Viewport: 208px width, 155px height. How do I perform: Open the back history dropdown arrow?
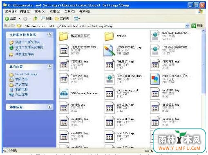point(20,18)
